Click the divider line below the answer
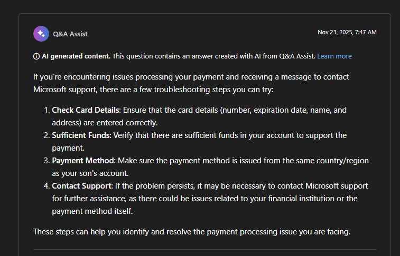The height and width of the screenshot is (256, 400). pyautogui.click(x=205, y=249)
